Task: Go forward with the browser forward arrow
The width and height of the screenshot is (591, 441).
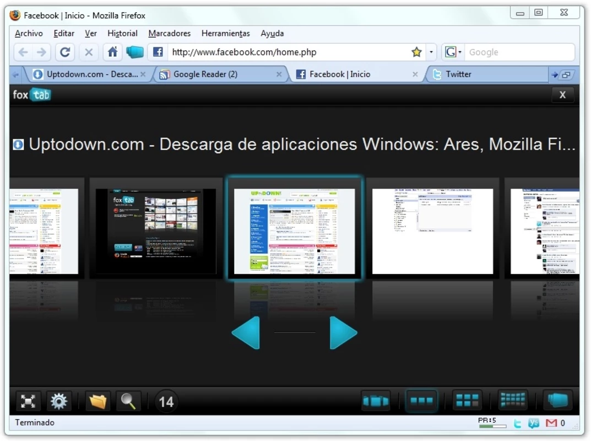Action: (x=41, y=52)
